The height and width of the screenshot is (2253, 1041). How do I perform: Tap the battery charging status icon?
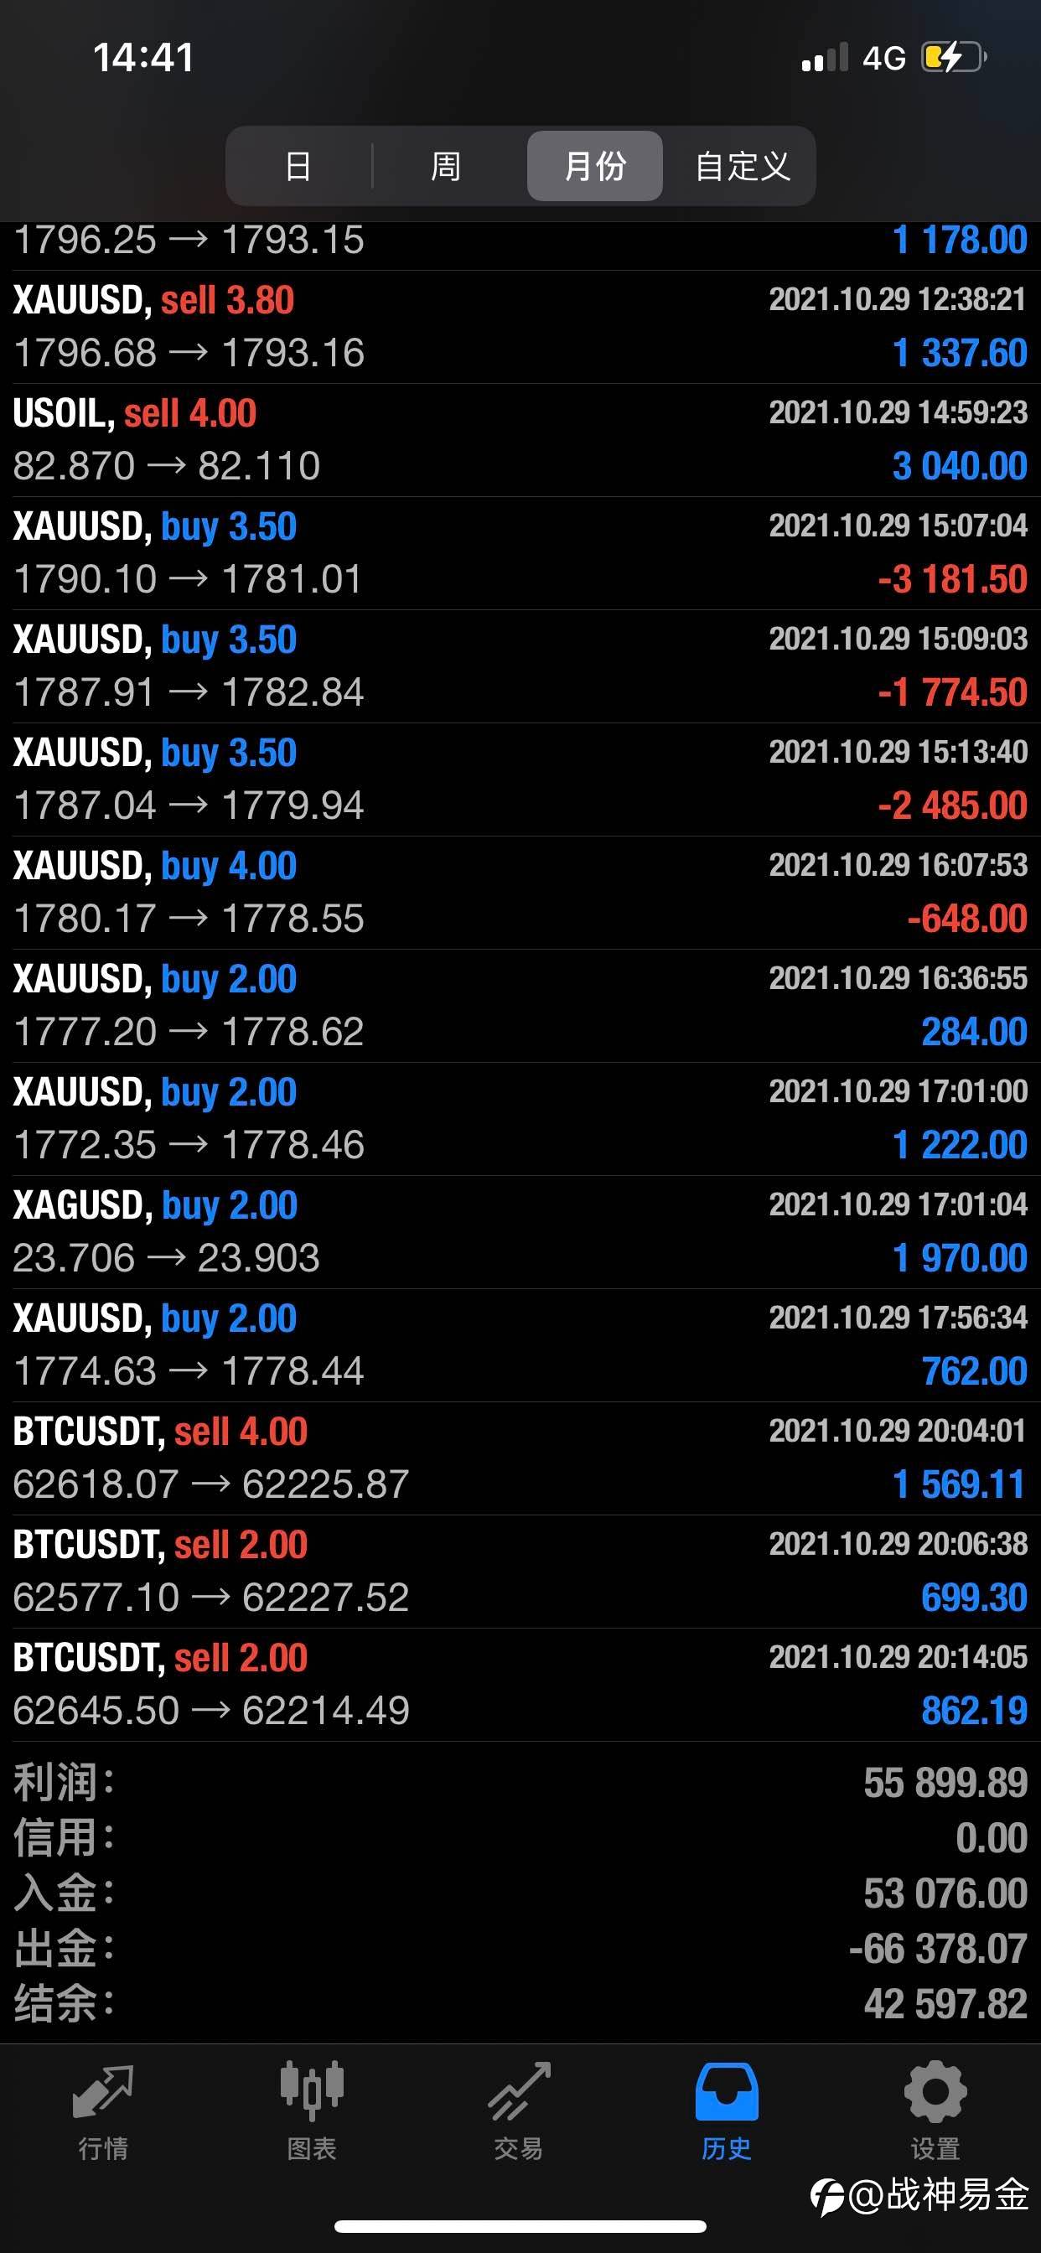[955, 58]
